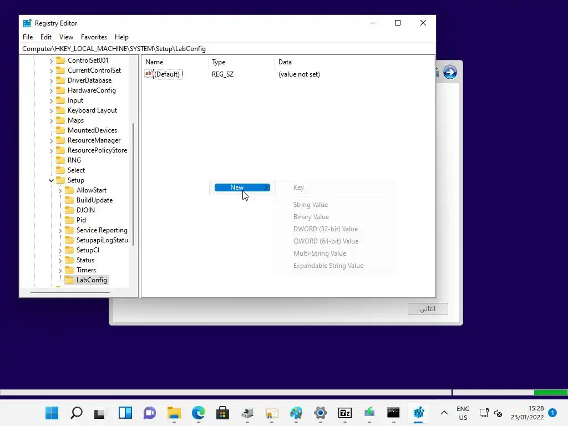
Task: Expand the CurrentControlSet key
Action: pyautogui.click(x=51, y=71)
